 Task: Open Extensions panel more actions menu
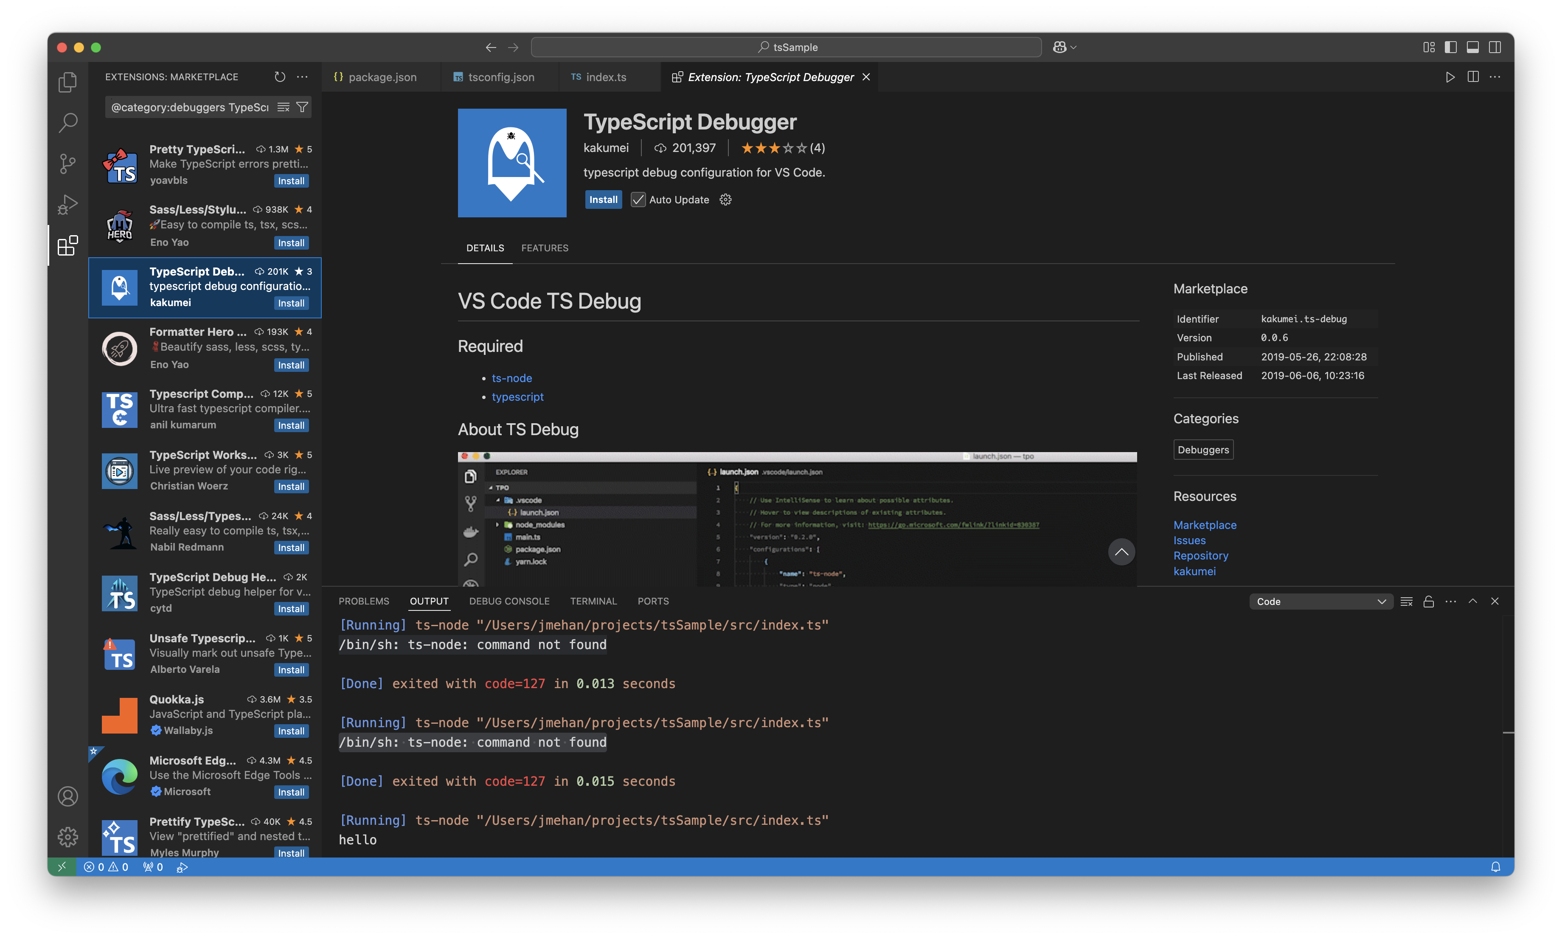302,76
